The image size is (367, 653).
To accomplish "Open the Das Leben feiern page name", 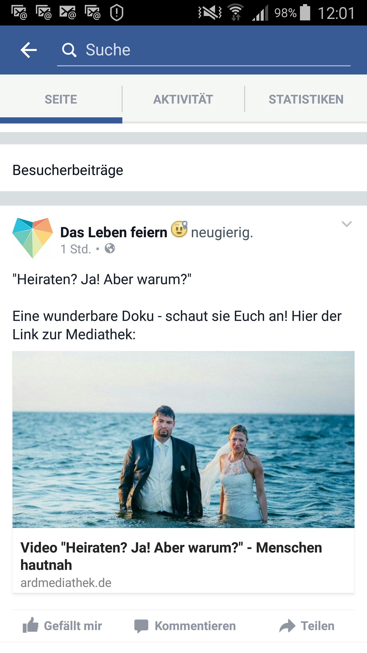I will 114,232.
